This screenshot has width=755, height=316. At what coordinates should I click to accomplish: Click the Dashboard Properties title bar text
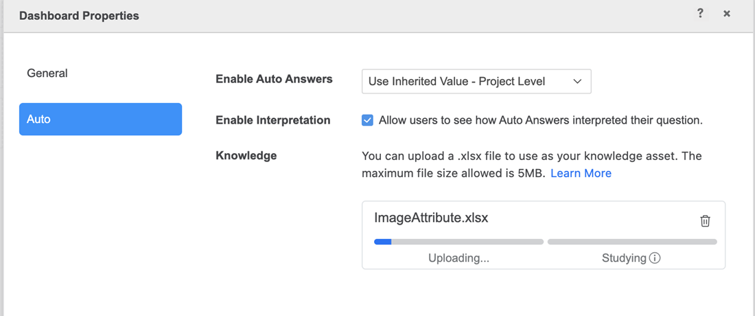pyautogui.click(x=79, y=16)
